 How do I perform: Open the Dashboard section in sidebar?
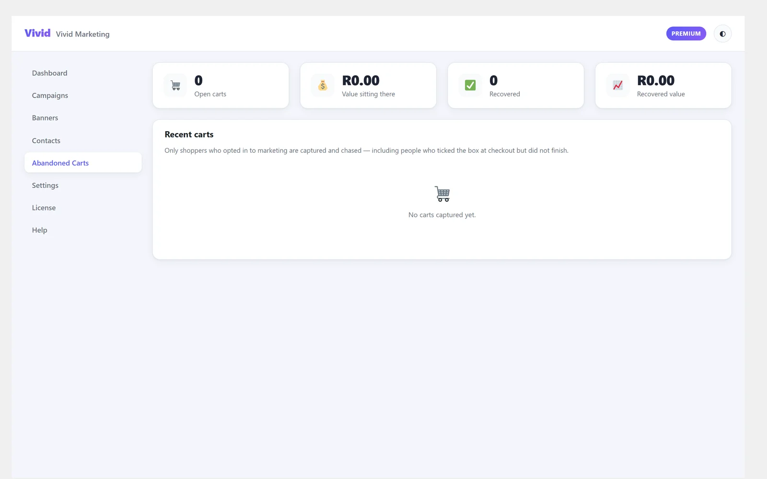[x=83, y=73]
